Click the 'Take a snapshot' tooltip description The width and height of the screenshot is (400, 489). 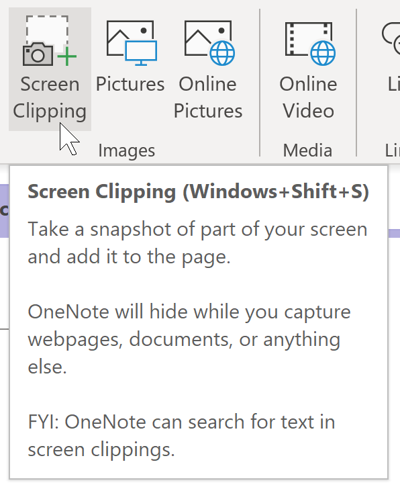pos(197,243)
